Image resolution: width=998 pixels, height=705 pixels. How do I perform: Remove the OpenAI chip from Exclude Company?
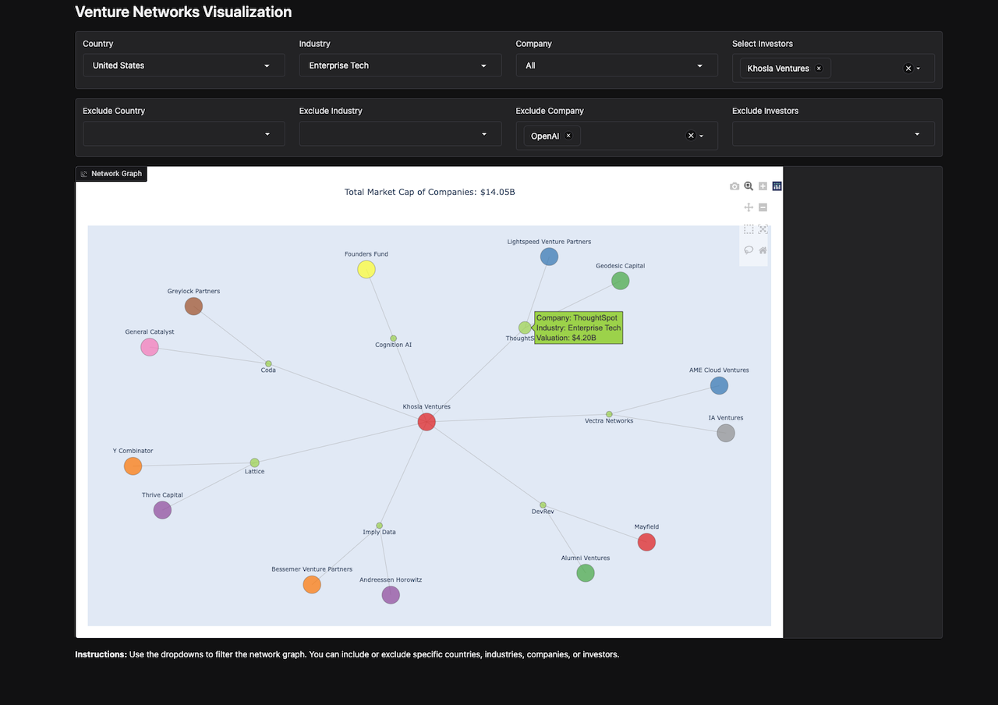click(x=568, y=136)
